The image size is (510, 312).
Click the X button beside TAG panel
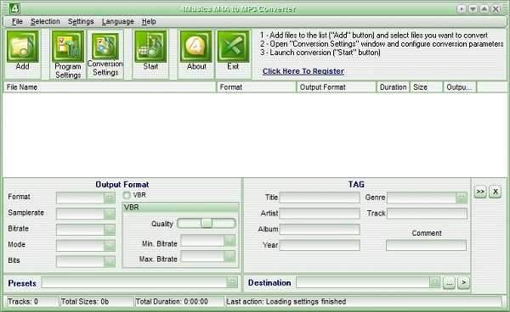pos(496,192)
